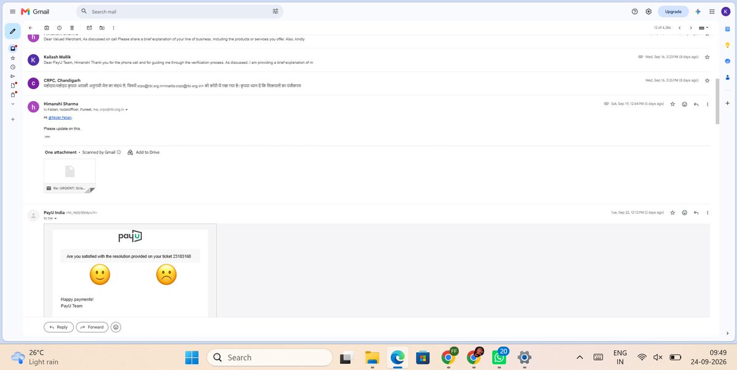Viewport: 737px width, 370px height.
Task: Show details for PayU 'to me'
Action: tap(56, 218)
